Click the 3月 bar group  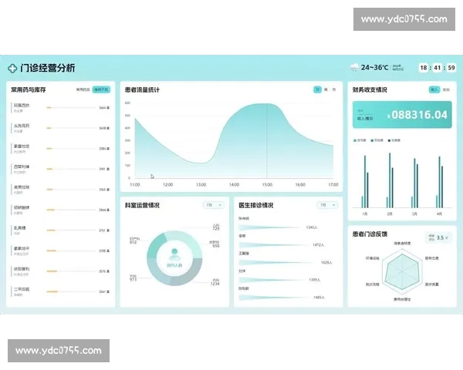click(414, 183)
